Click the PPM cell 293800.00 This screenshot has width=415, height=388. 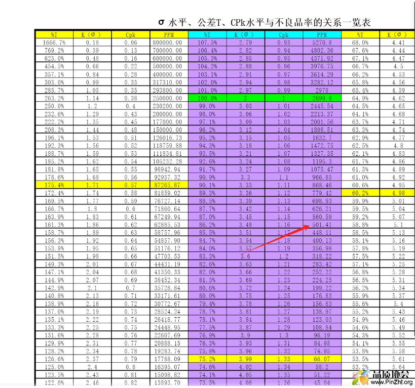169,90
